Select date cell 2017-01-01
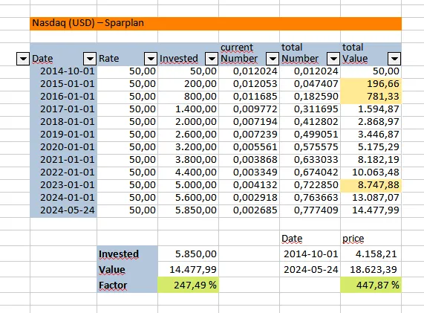424x313 pixels. click(x=63, y=109)
